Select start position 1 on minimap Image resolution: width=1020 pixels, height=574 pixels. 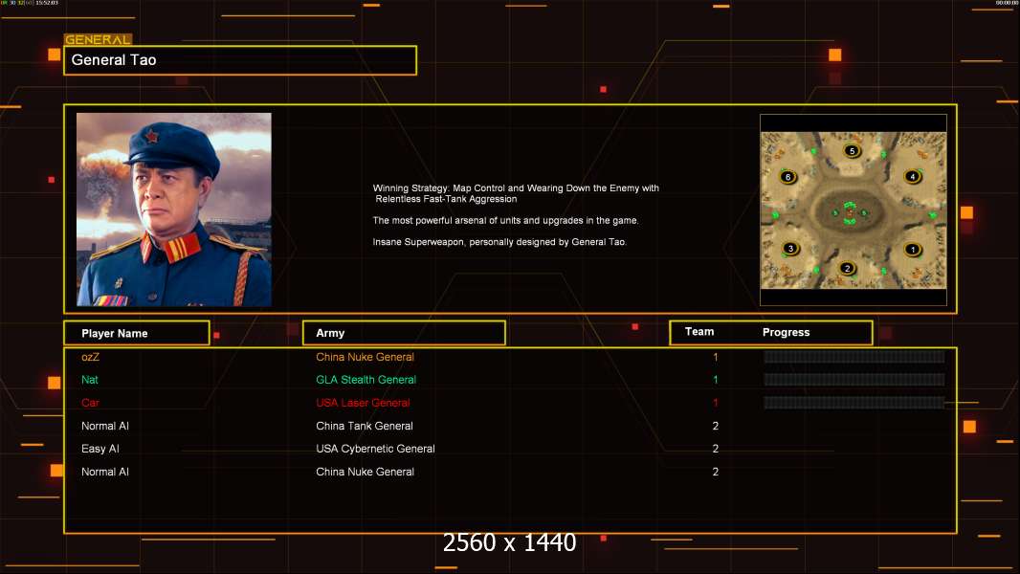click(x=913, y=249)
